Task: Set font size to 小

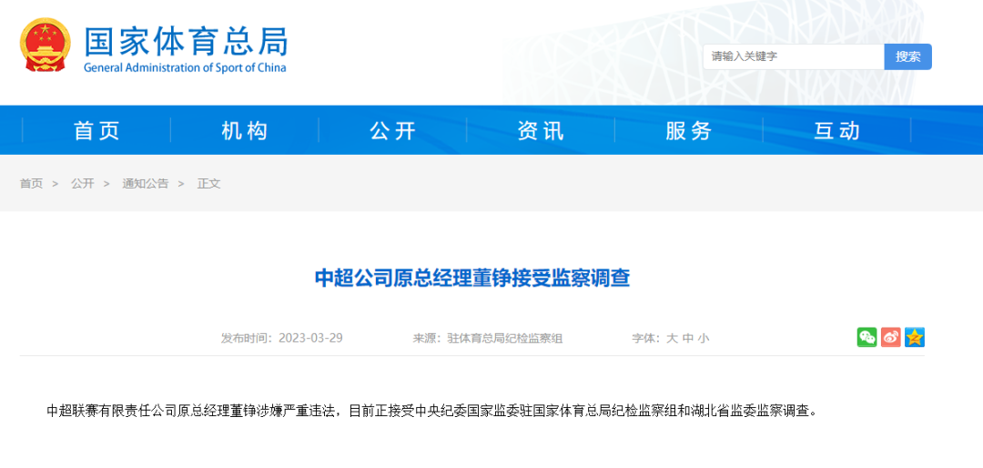Action: point(704,338)
